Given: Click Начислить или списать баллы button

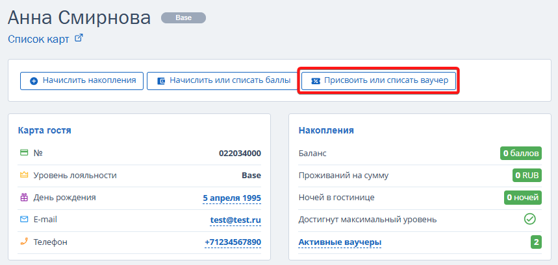Looking at the screenshot, I should click(x=222, y=81).
